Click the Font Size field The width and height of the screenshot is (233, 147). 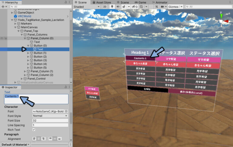pyautogui.click(x=50, y=120)
